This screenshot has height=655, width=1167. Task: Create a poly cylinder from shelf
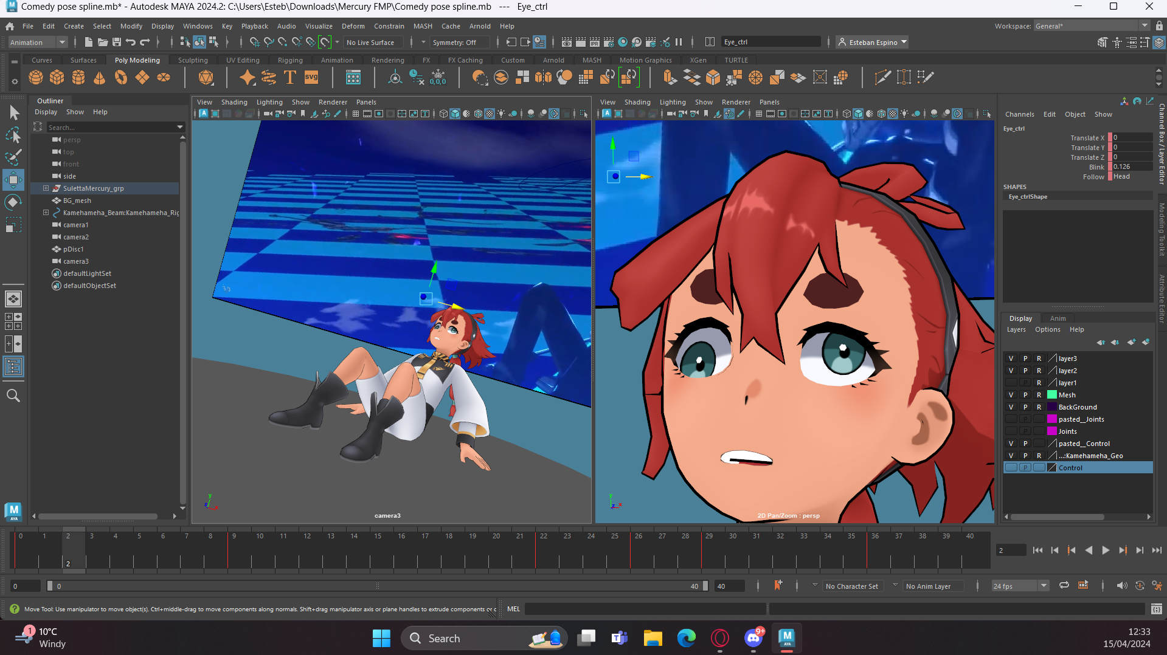click(78, 77)
